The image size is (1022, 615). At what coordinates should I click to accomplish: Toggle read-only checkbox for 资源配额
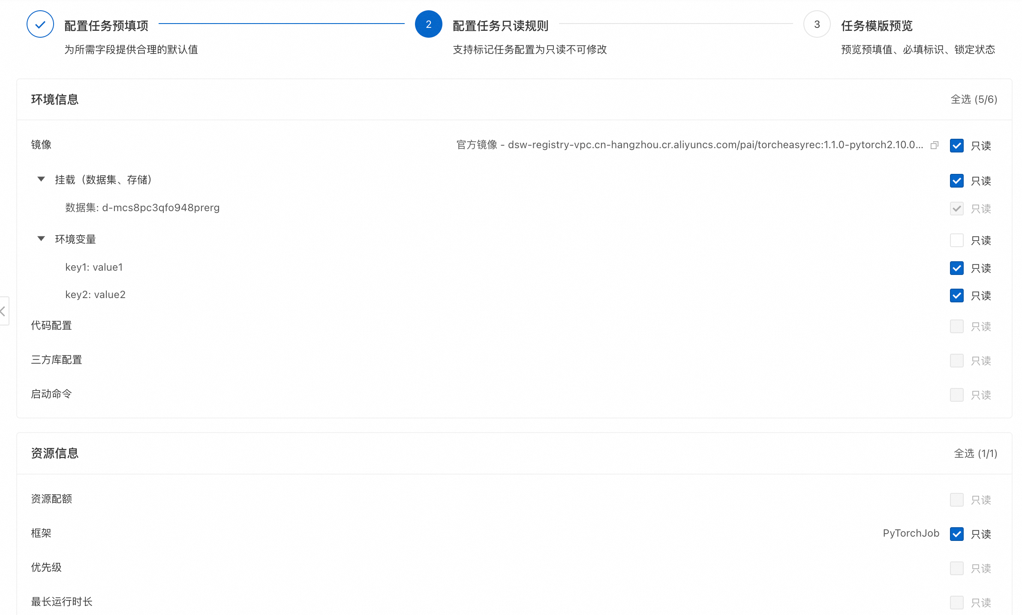pos(957,500)
